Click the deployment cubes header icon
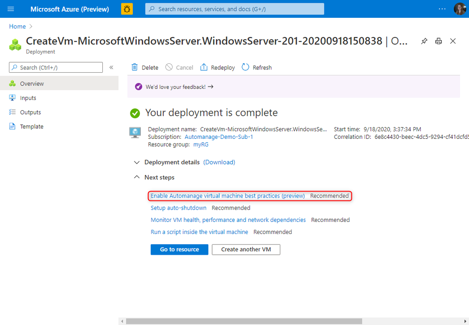Screen dimensions: 469x325 (15, 45)
